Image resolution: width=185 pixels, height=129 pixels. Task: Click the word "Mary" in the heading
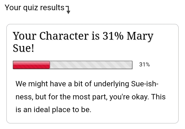tap(140, 37)
